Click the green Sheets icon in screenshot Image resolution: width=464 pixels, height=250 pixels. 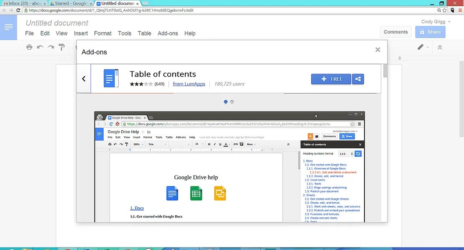pyautogui.click(x=196, y=193)
